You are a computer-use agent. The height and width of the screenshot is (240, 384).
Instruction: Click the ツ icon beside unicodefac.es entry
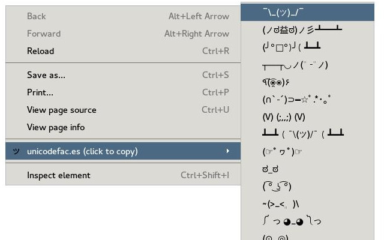pyautogui.click(x=16, y=151)
